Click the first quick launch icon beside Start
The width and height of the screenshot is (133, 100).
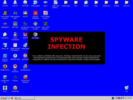[9, 98]
